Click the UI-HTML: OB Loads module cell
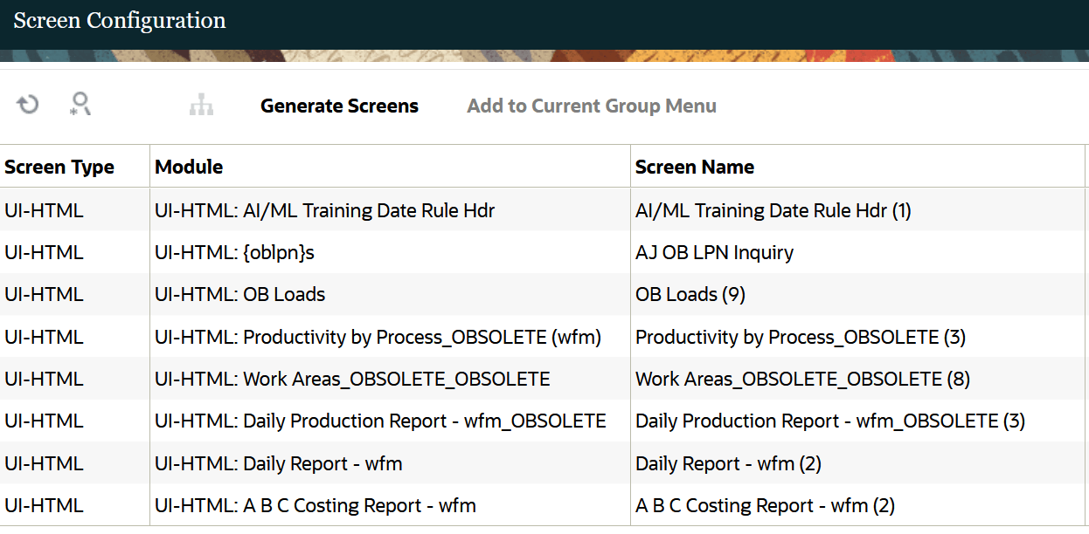The height and width of the screenshot is (534, 1089). pyautogui.click(x=239, y=295)
